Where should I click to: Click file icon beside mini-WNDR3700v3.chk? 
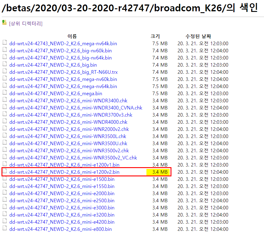coord(5,114)
